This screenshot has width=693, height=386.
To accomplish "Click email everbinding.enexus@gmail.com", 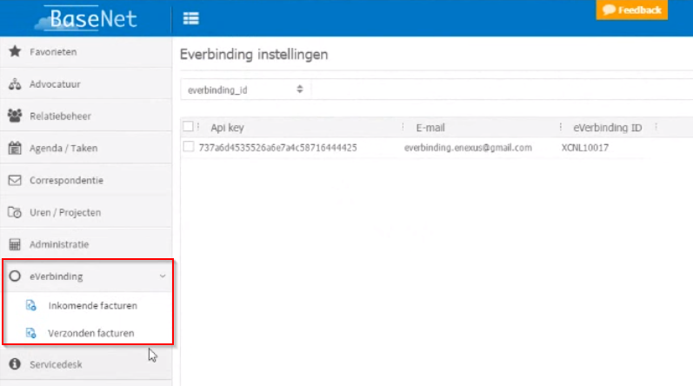I will pyautogui.click(x=468, y=148).
